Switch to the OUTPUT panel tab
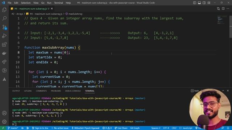The width and height of the screenshot is (232, 130). (x=16, y=91)
